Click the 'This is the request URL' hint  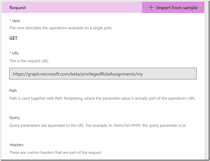point(29,61)
